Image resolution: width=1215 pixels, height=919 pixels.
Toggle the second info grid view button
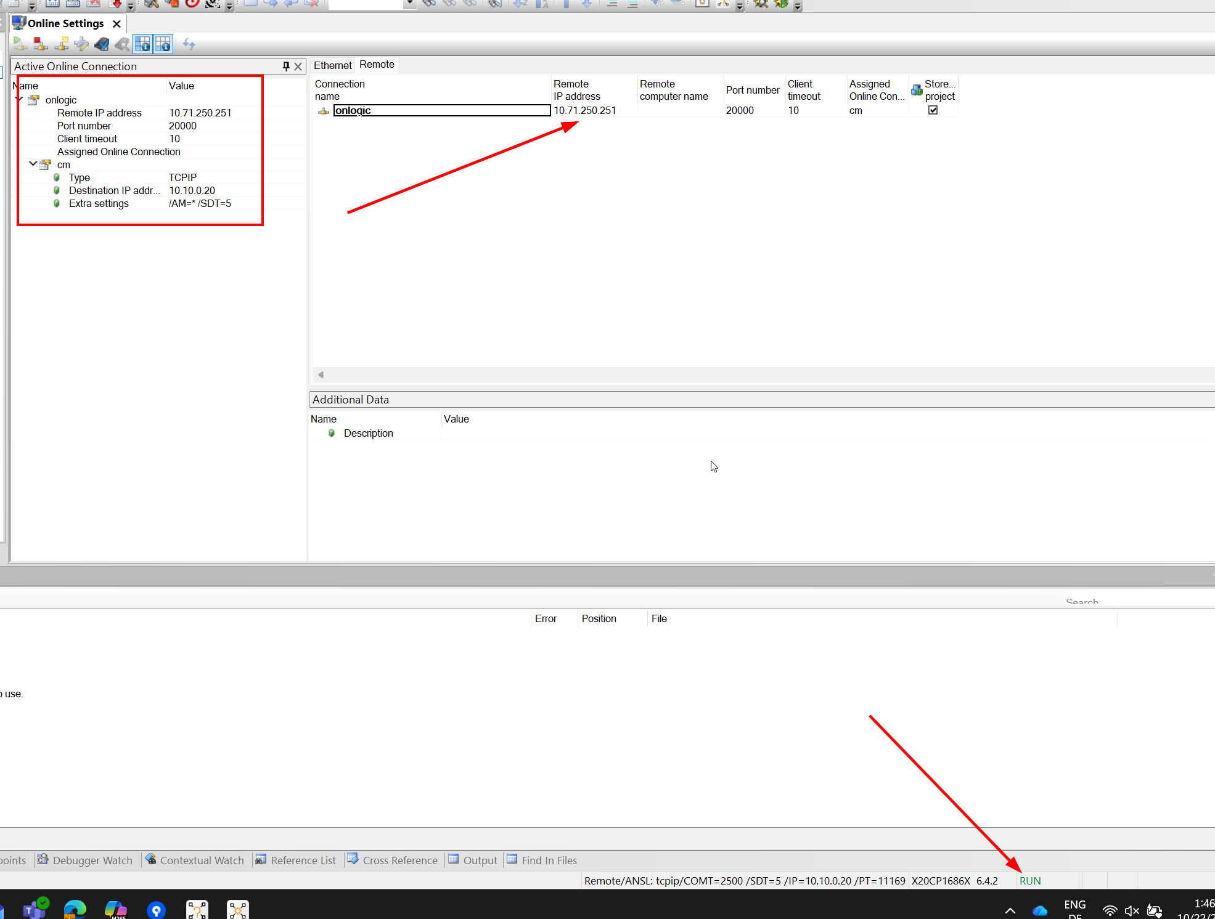[163, 44]
